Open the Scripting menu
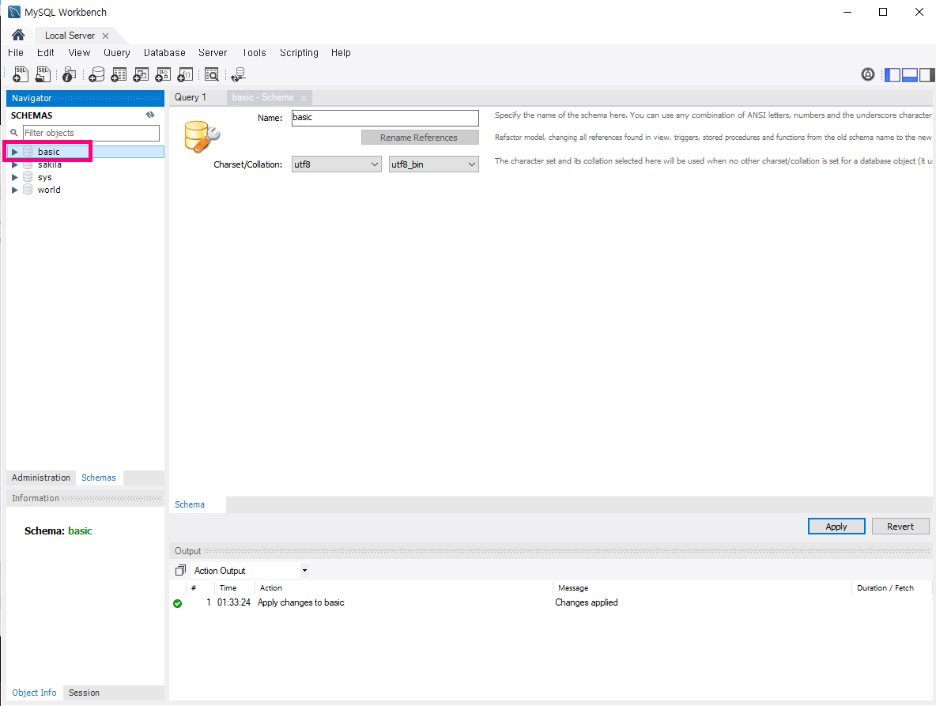Screen dimensions: 936x706 tap(299, 52)
